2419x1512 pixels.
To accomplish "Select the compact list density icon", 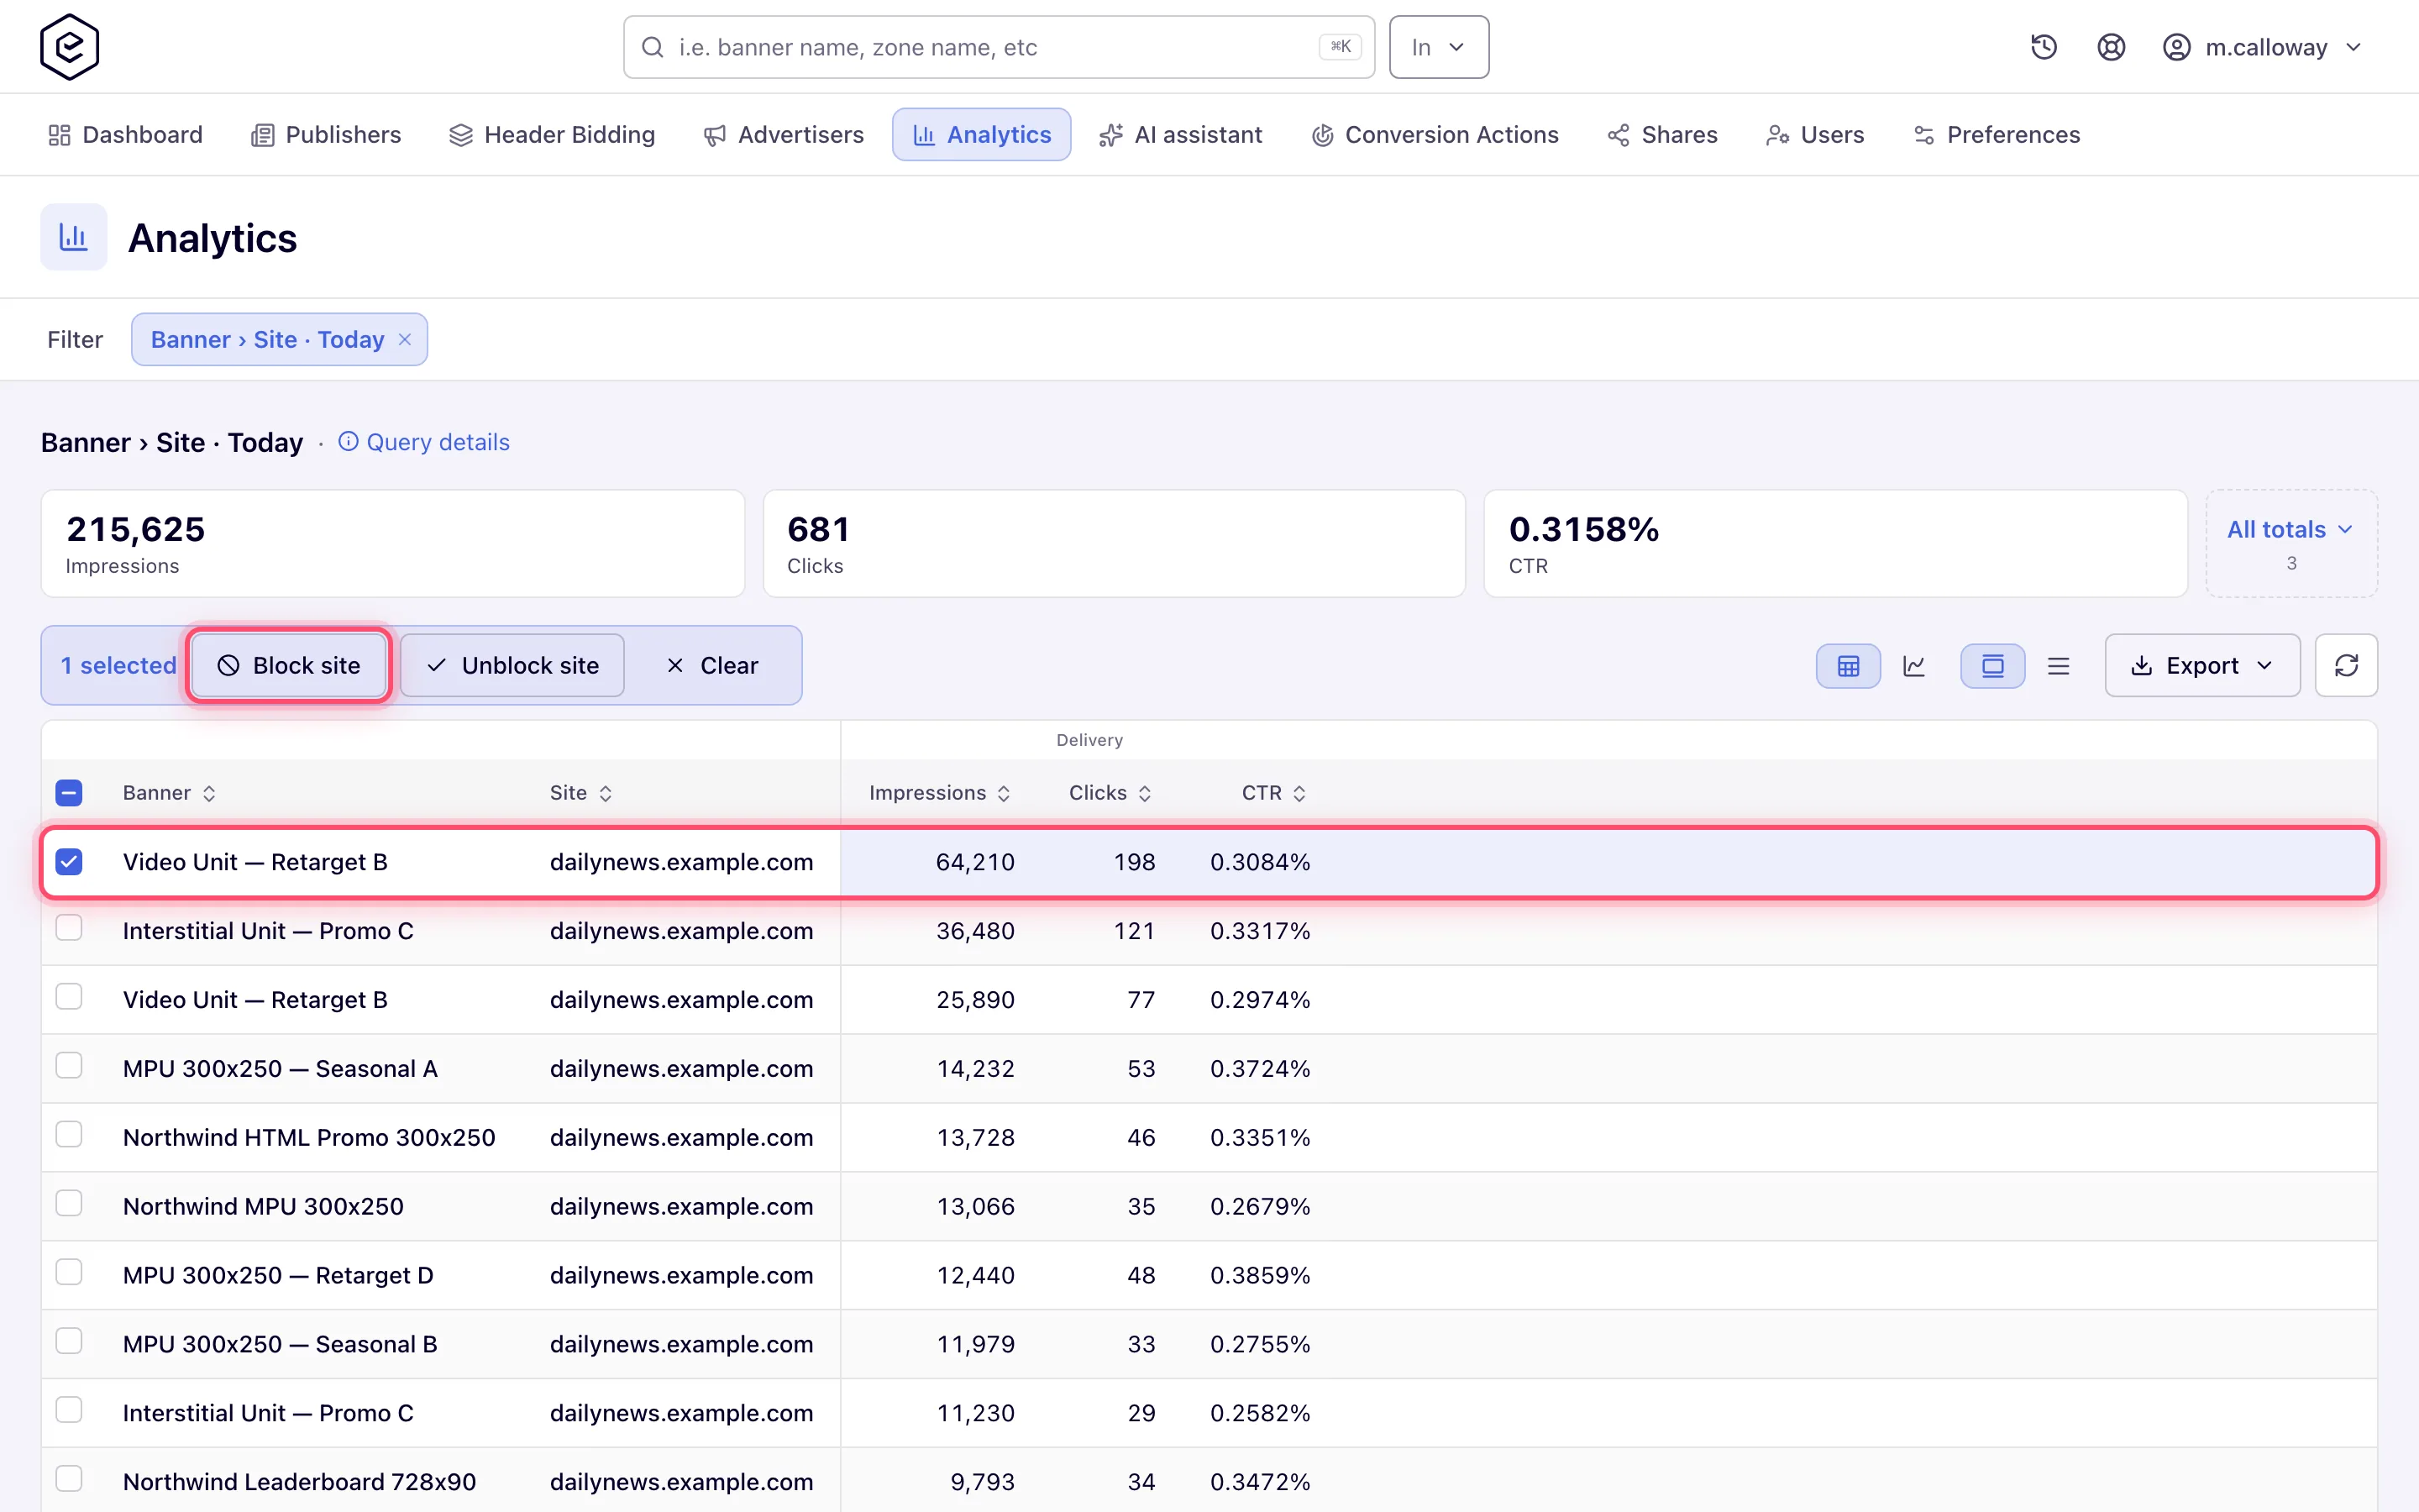I will pos(2058,666).
